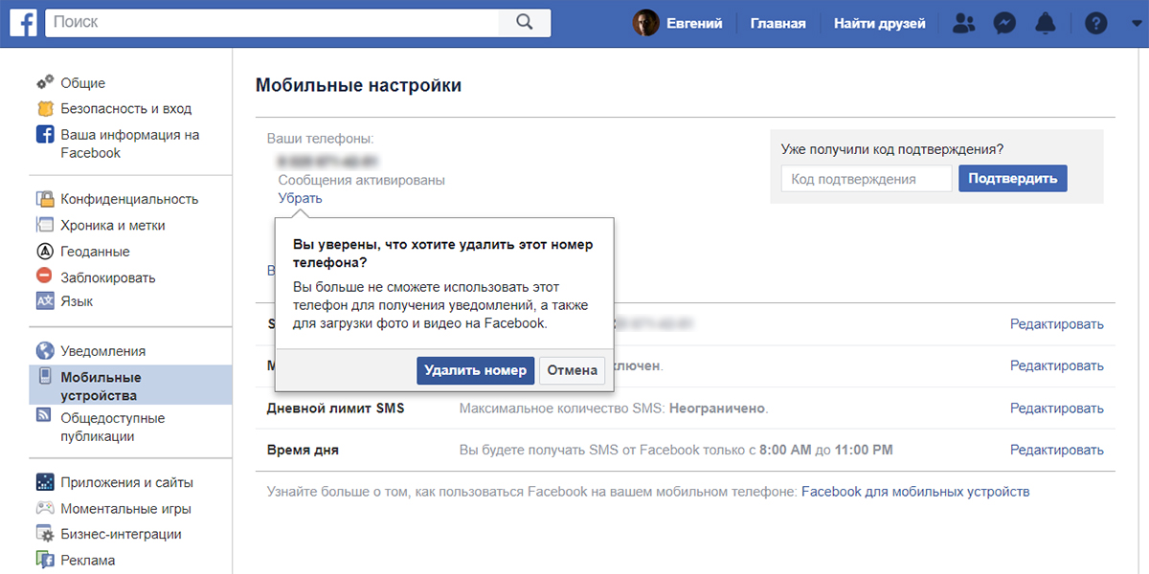Click the Конфиденциальность lock icon
This screenshot has width=1149, height=574.
click(x=45, y=199)
